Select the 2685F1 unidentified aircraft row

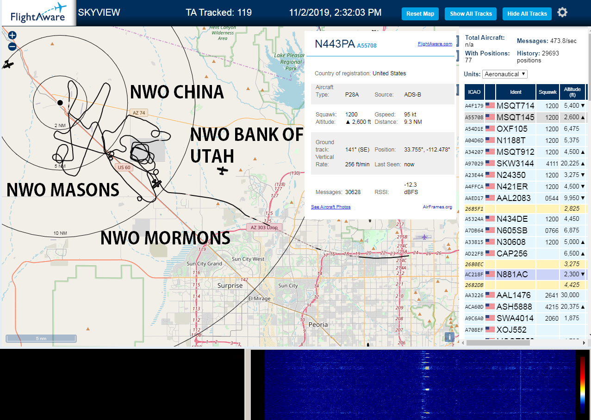click(x=526, y=209)
